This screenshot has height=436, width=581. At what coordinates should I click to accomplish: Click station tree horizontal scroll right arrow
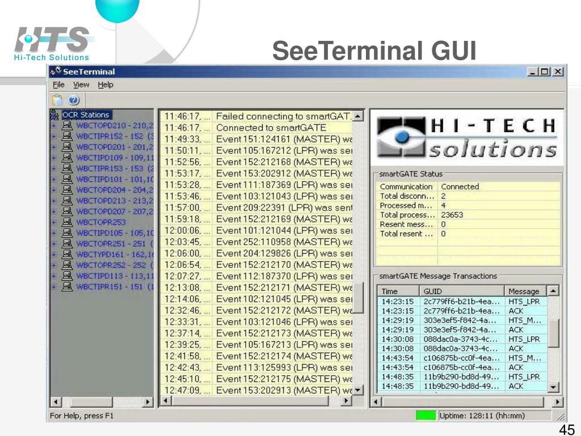[148, 401]
